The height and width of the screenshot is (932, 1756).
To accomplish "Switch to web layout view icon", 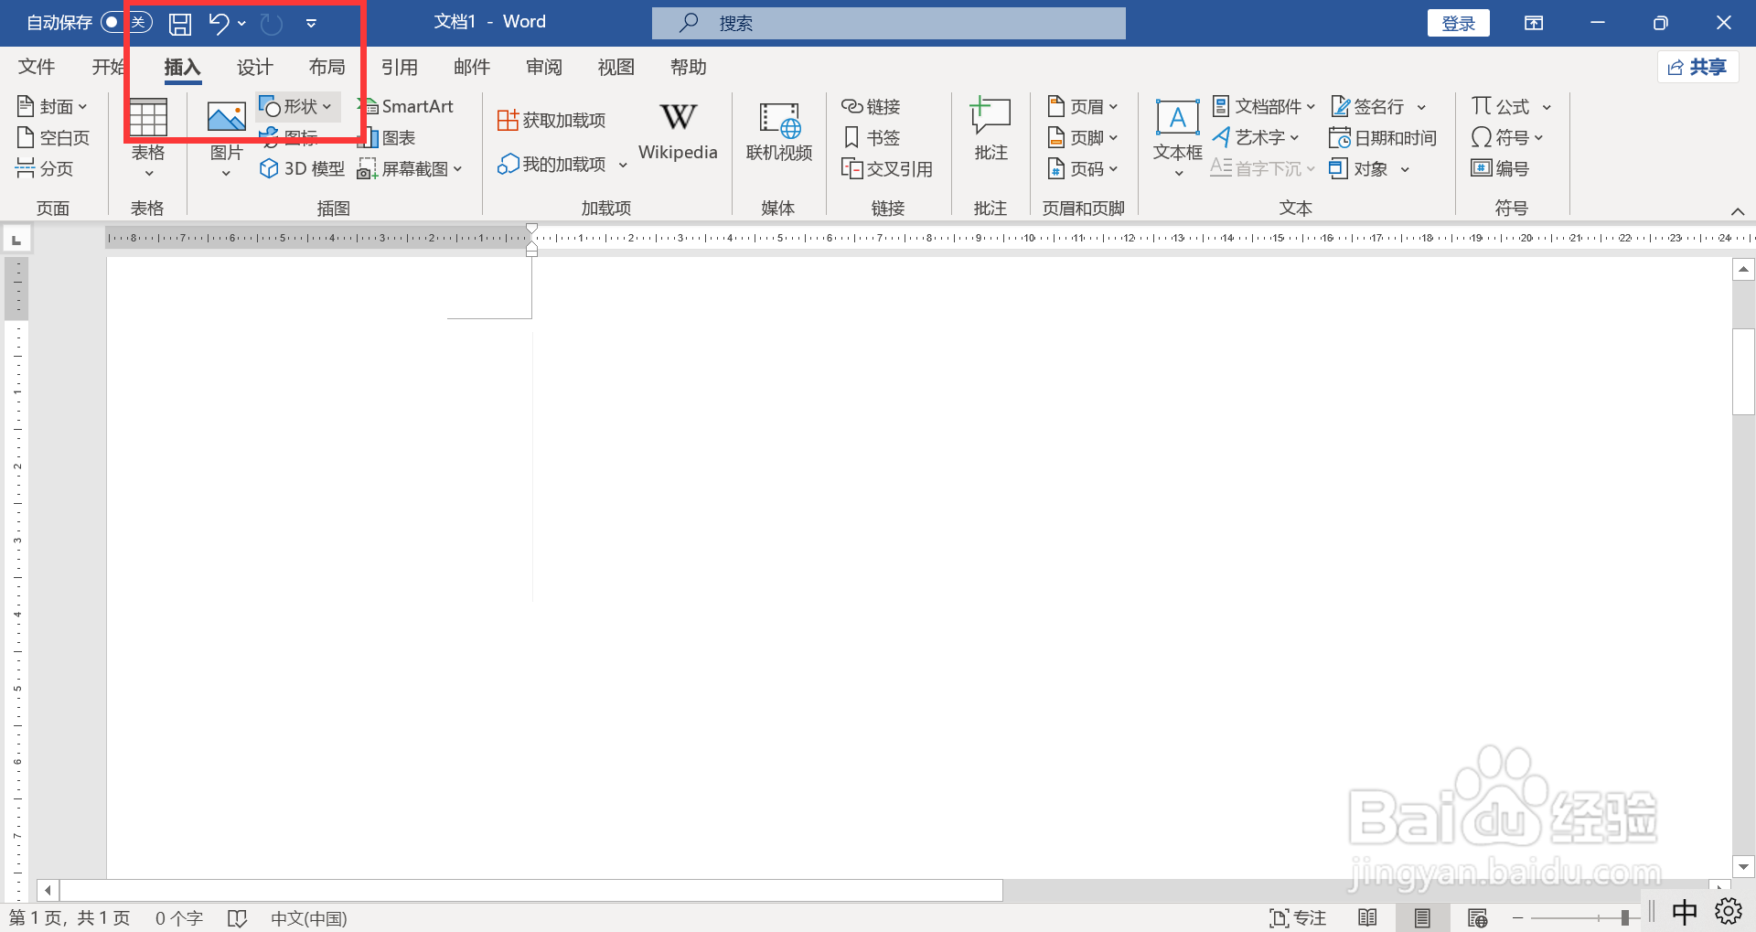I will [1477, 917].
